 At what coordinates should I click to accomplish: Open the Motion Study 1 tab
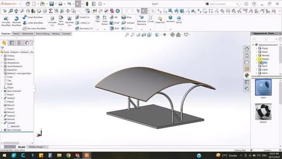pos(37,147)
